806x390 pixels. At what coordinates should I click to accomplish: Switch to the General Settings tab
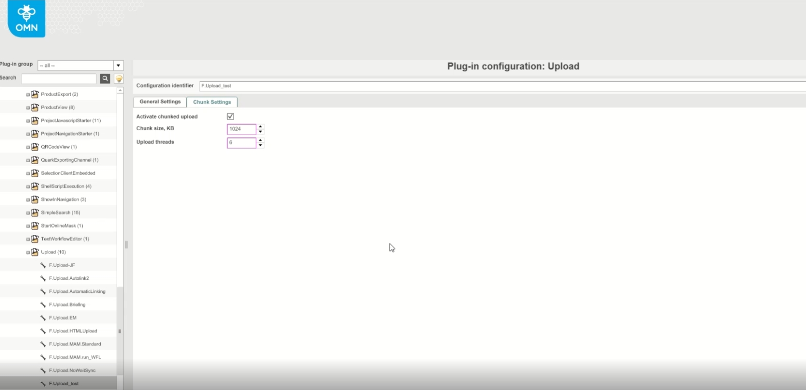tap(160, 102)
